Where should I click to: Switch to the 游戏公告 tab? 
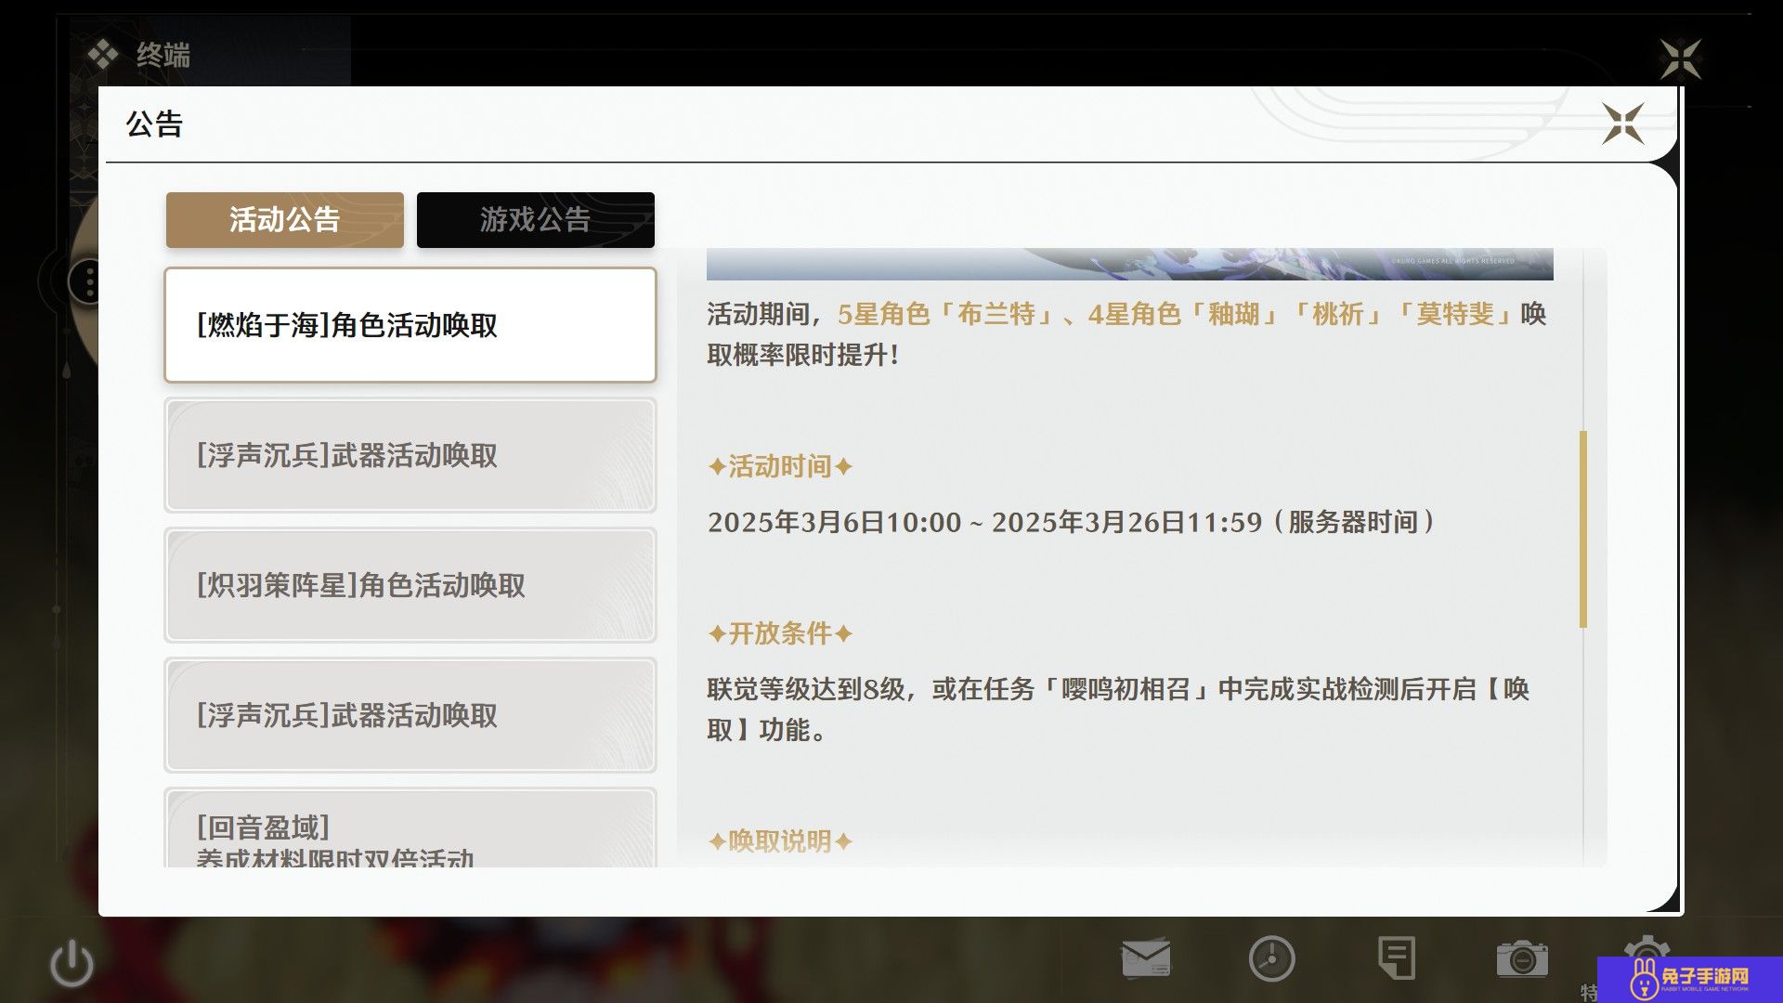click(x=536, y=220)
